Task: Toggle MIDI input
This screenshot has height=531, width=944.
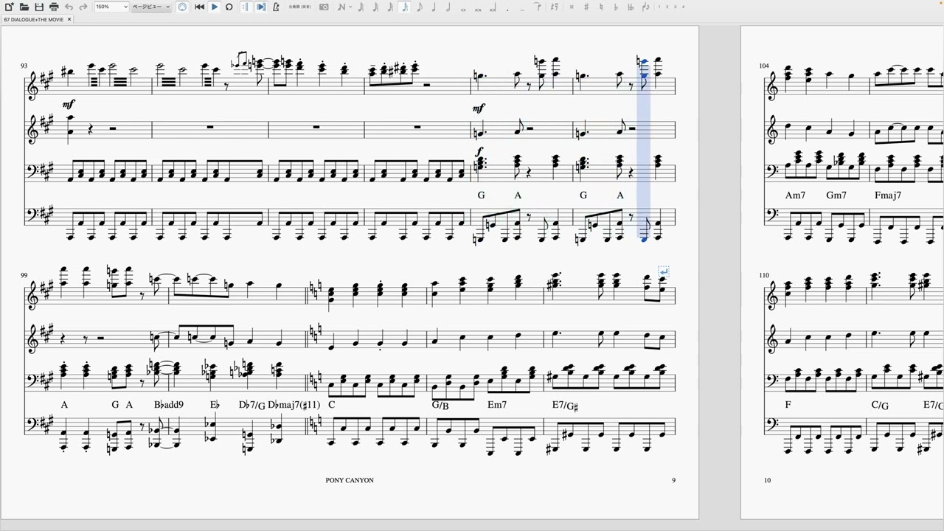Action: point(182,7)
